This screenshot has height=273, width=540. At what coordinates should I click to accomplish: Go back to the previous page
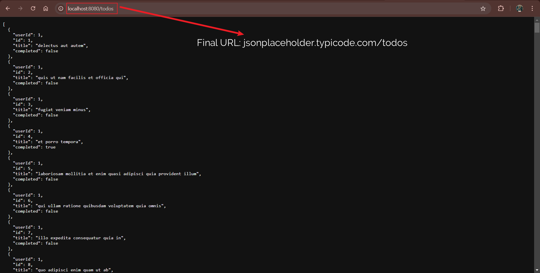(x=8, y=8)
